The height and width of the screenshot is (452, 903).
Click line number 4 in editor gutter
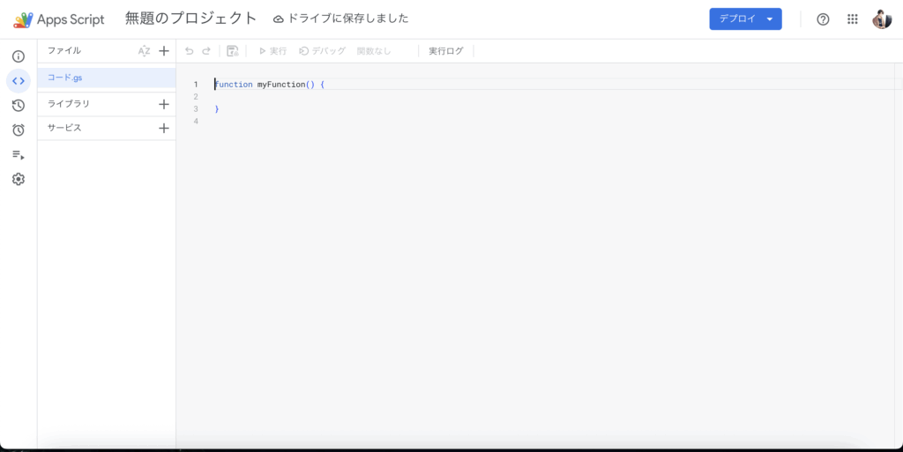pos(196,122)
